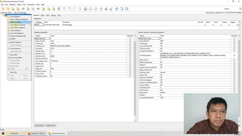Select Attach Database from the menu
Viewport: 242px width, 136px height.
19,42
